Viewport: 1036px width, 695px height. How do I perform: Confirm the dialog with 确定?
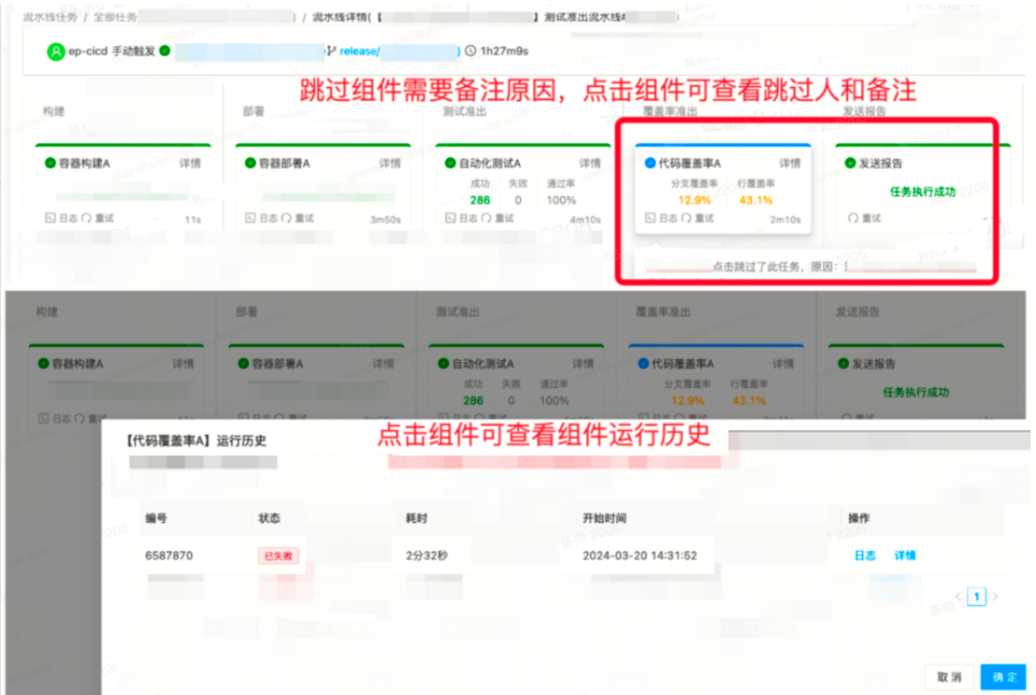tap(1004, 677)
